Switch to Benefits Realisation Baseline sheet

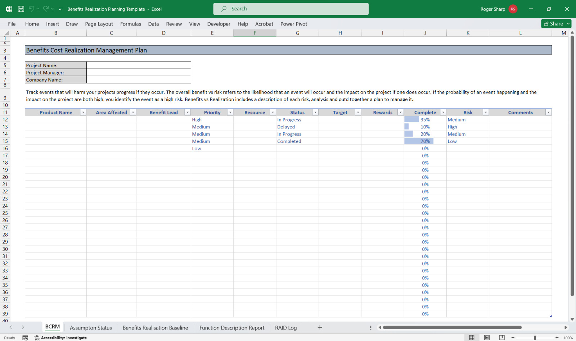(x=155, y=328)
